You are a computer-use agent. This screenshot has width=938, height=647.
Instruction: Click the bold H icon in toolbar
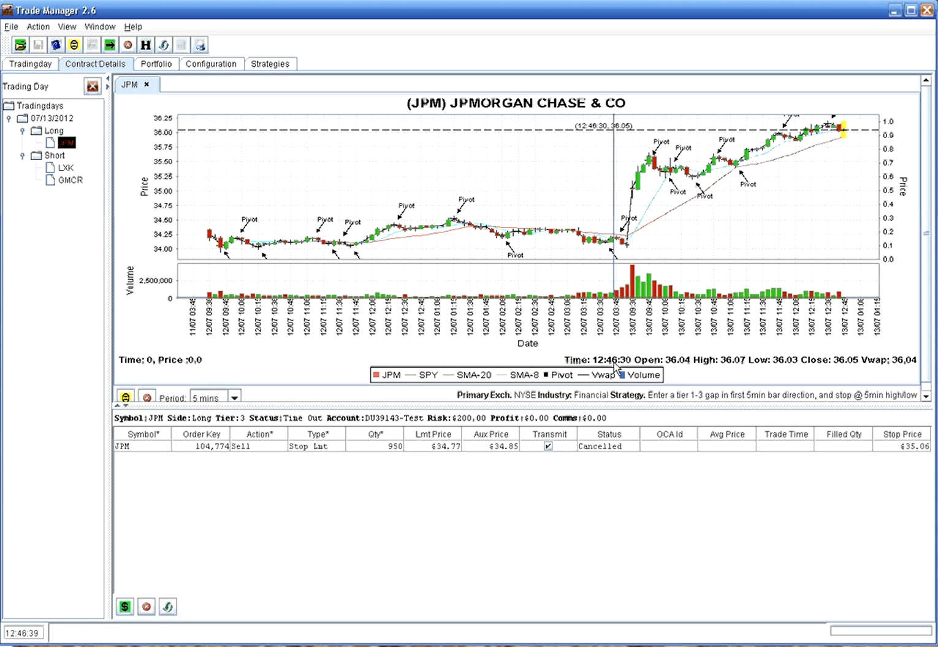click(145, 45)
